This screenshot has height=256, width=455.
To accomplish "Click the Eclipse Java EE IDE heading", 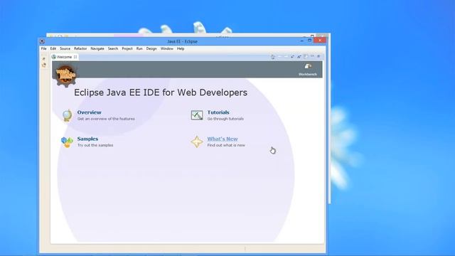I will 161,92.
